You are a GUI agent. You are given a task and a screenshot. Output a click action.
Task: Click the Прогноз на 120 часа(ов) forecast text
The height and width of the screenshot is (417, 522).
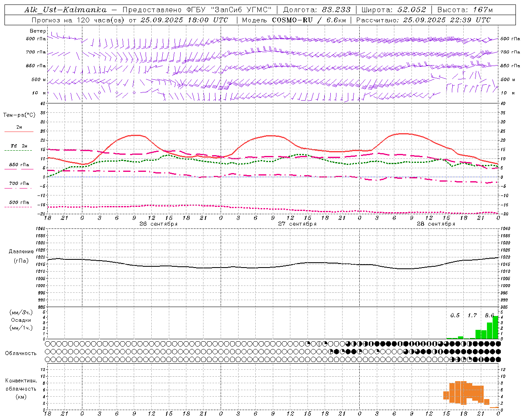(x=77, y=20)
